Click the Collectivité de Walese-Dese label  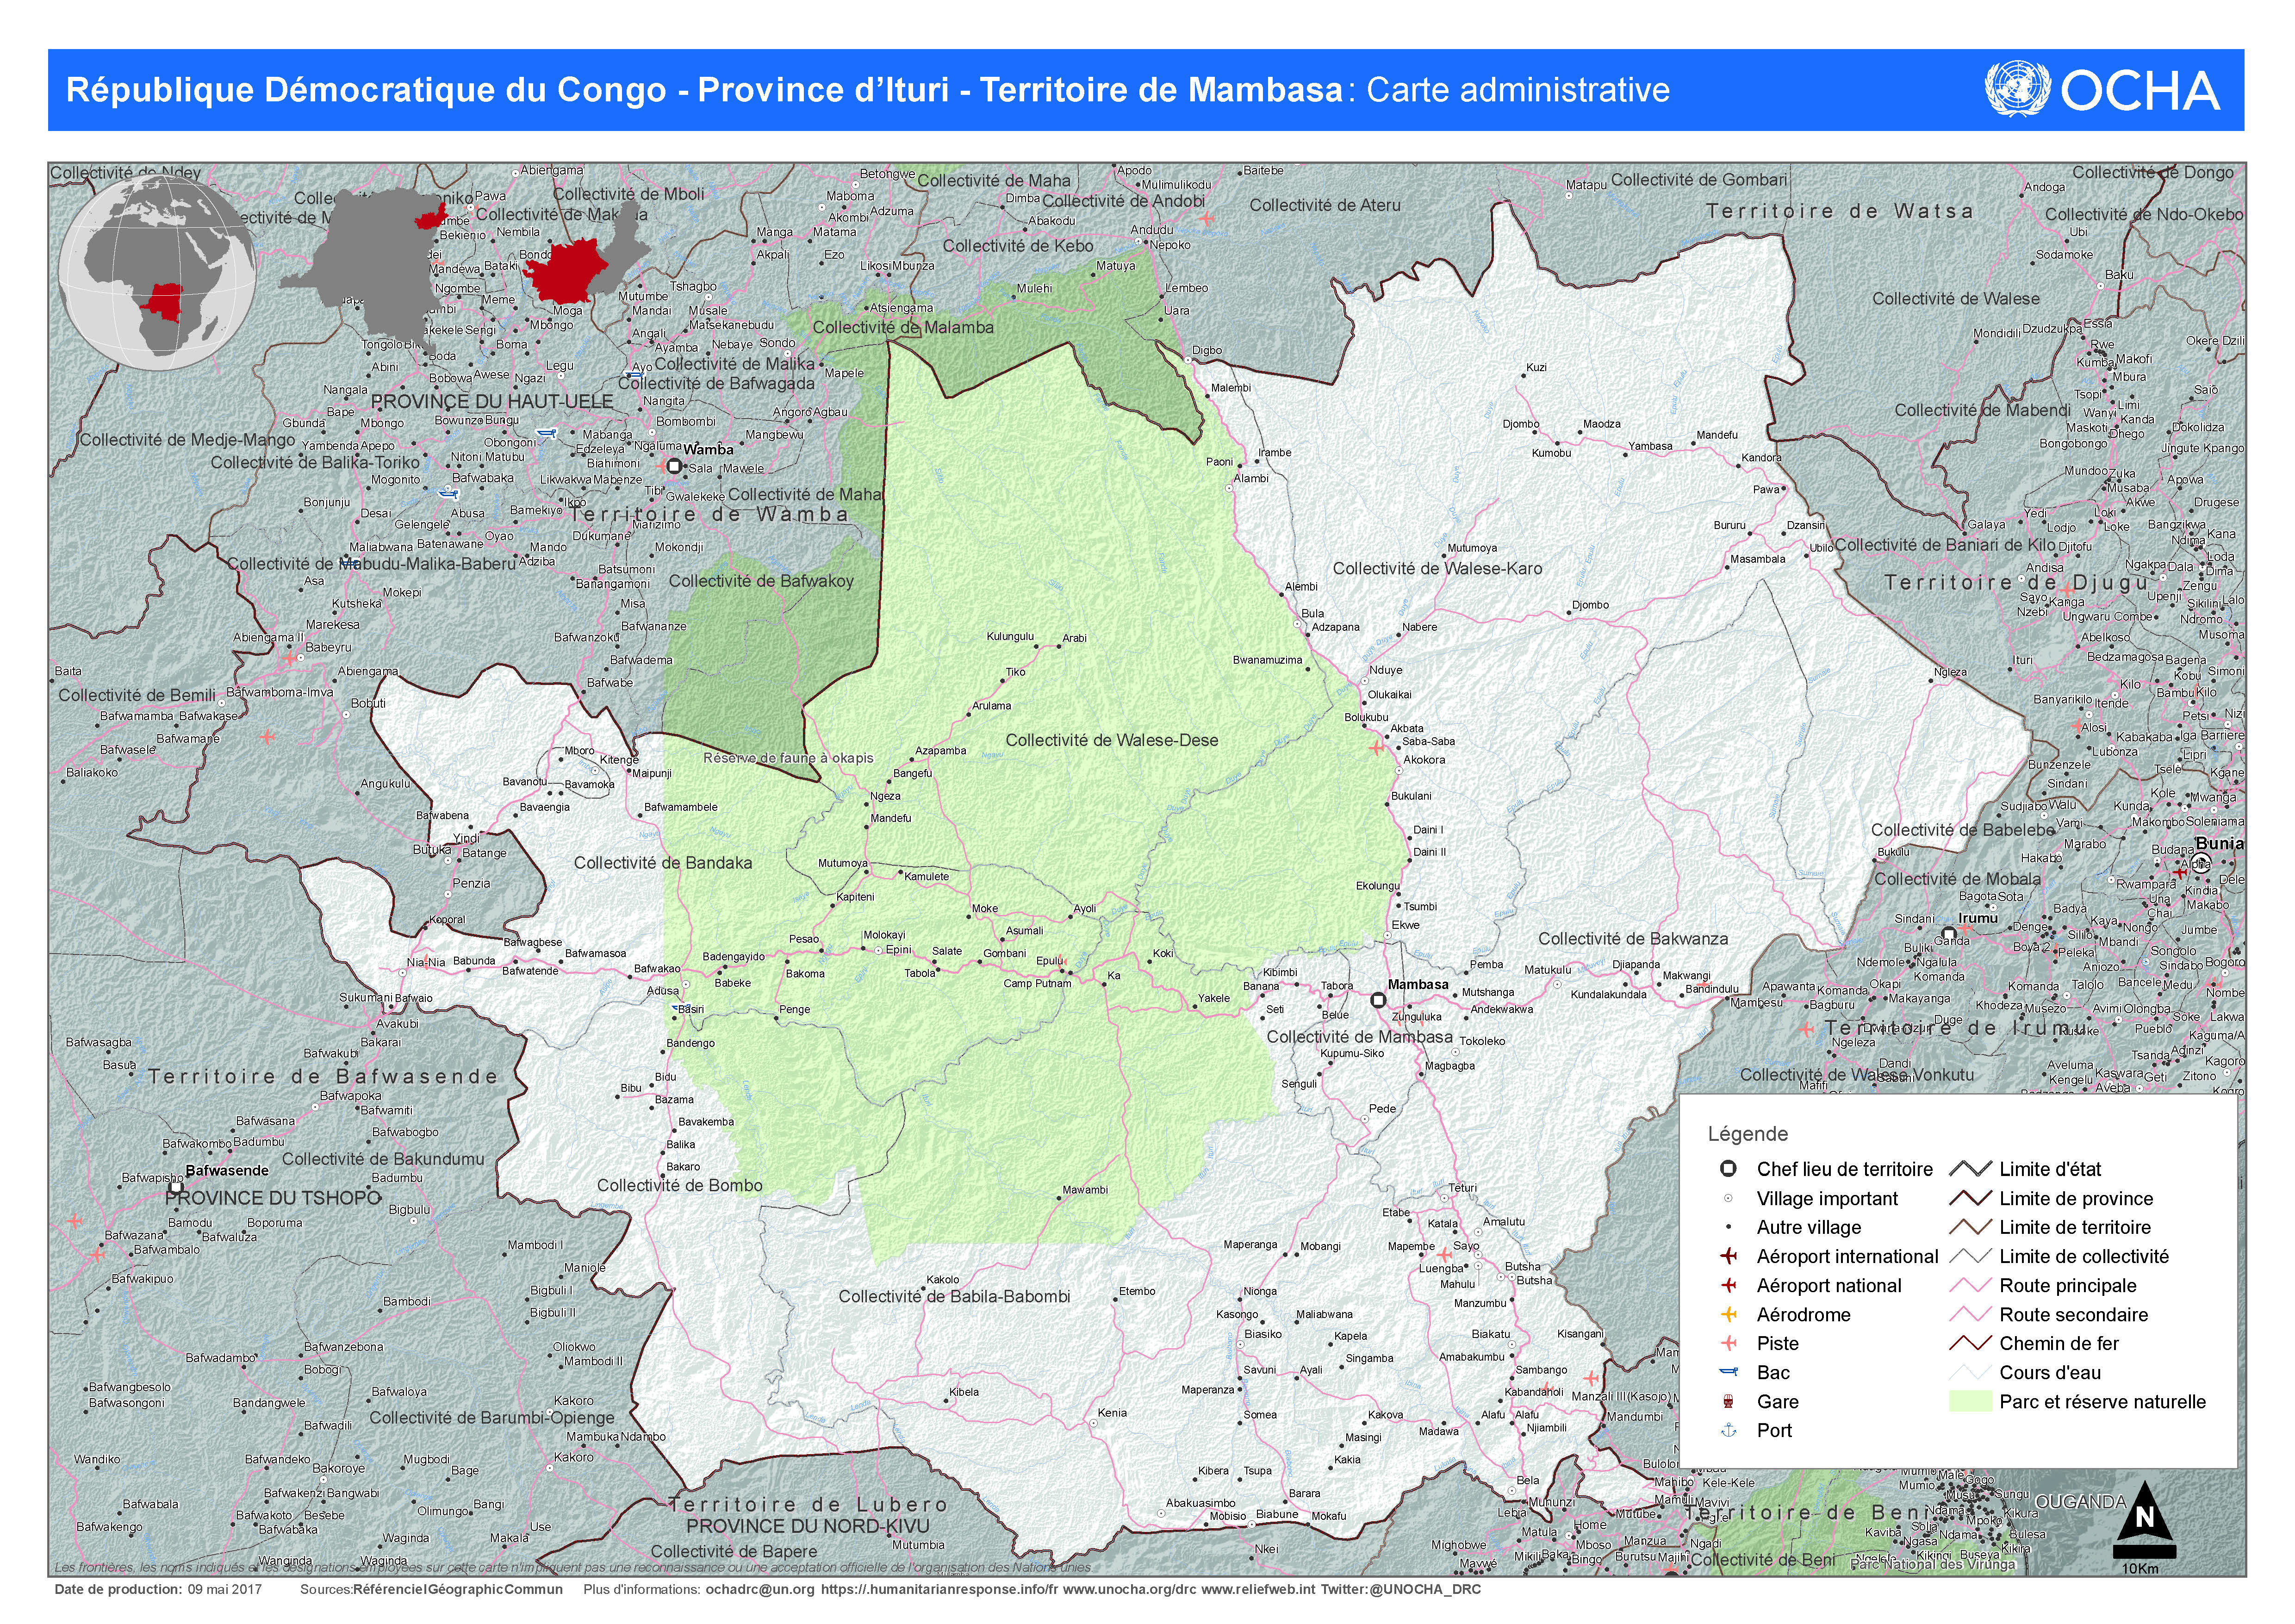[1111, 740]
